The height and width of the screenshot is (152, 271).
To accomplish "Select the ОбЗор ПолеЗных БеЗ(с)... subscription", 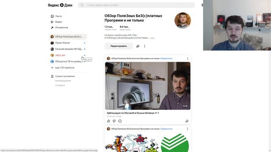I will click(x=68, y=37).
